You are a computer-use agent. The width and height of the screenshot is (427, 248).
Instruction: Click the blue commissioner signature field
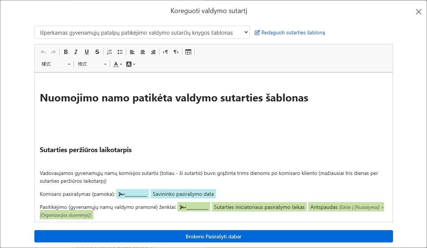pos(133,194)
